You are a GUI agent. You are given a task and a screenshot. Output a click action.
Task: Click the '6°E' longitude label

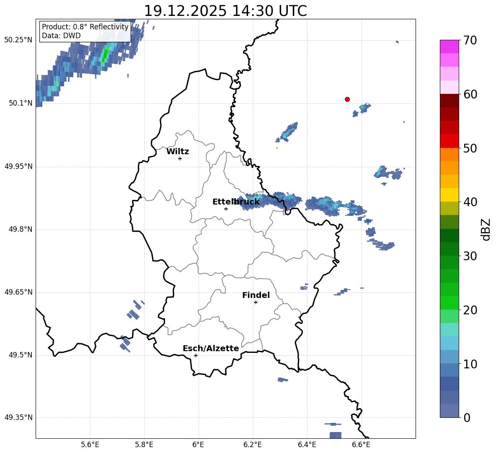click(x=198, y=445)
